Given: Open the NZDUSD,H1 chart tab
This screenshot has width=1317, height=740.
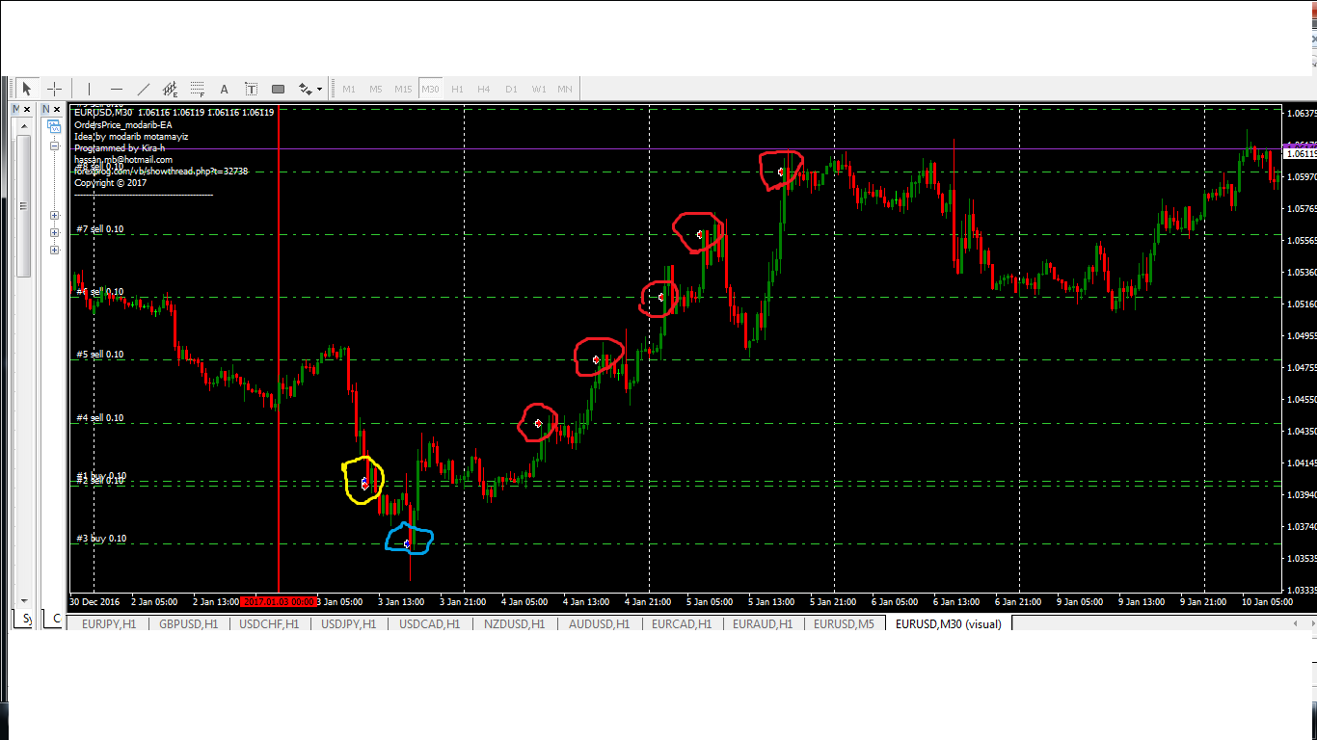Looking at the screenshot, I should tap(513, 623).
